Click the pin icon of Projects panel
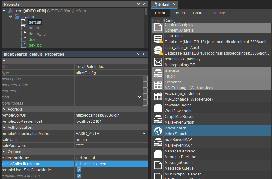Viewport: 272px width, 179px height. (144, 4)
